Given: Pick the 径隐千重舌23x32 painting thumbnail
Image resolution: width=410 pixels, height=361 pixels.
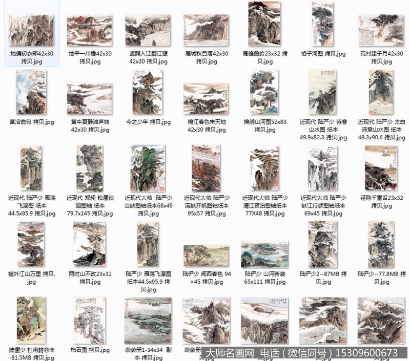Looking at the screenshot, I should click(381, 168).
